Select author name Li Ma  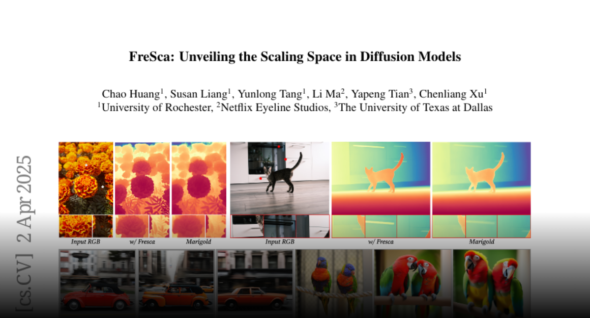[326, 94]
